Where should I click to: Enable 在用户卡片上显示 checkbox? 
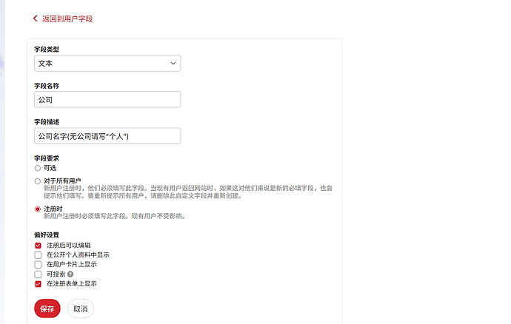(38, 264)
